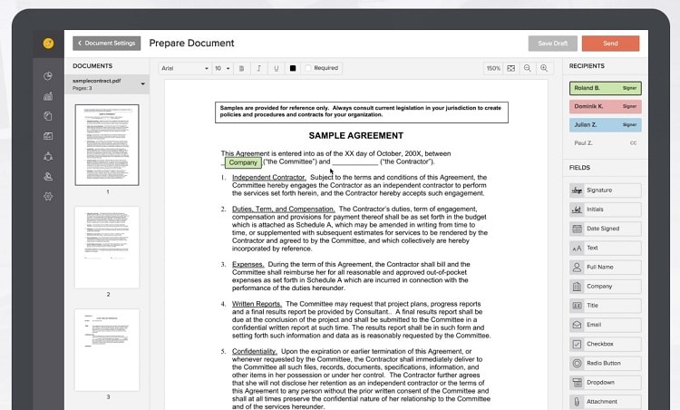Open the notifications bell sidebar icon
680x410 pixels.
coord(48,156)
